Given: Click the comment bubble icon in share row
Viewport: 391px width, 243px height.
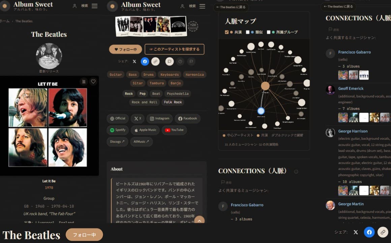Looking at the screenshot, I should (x=169, y=61).
